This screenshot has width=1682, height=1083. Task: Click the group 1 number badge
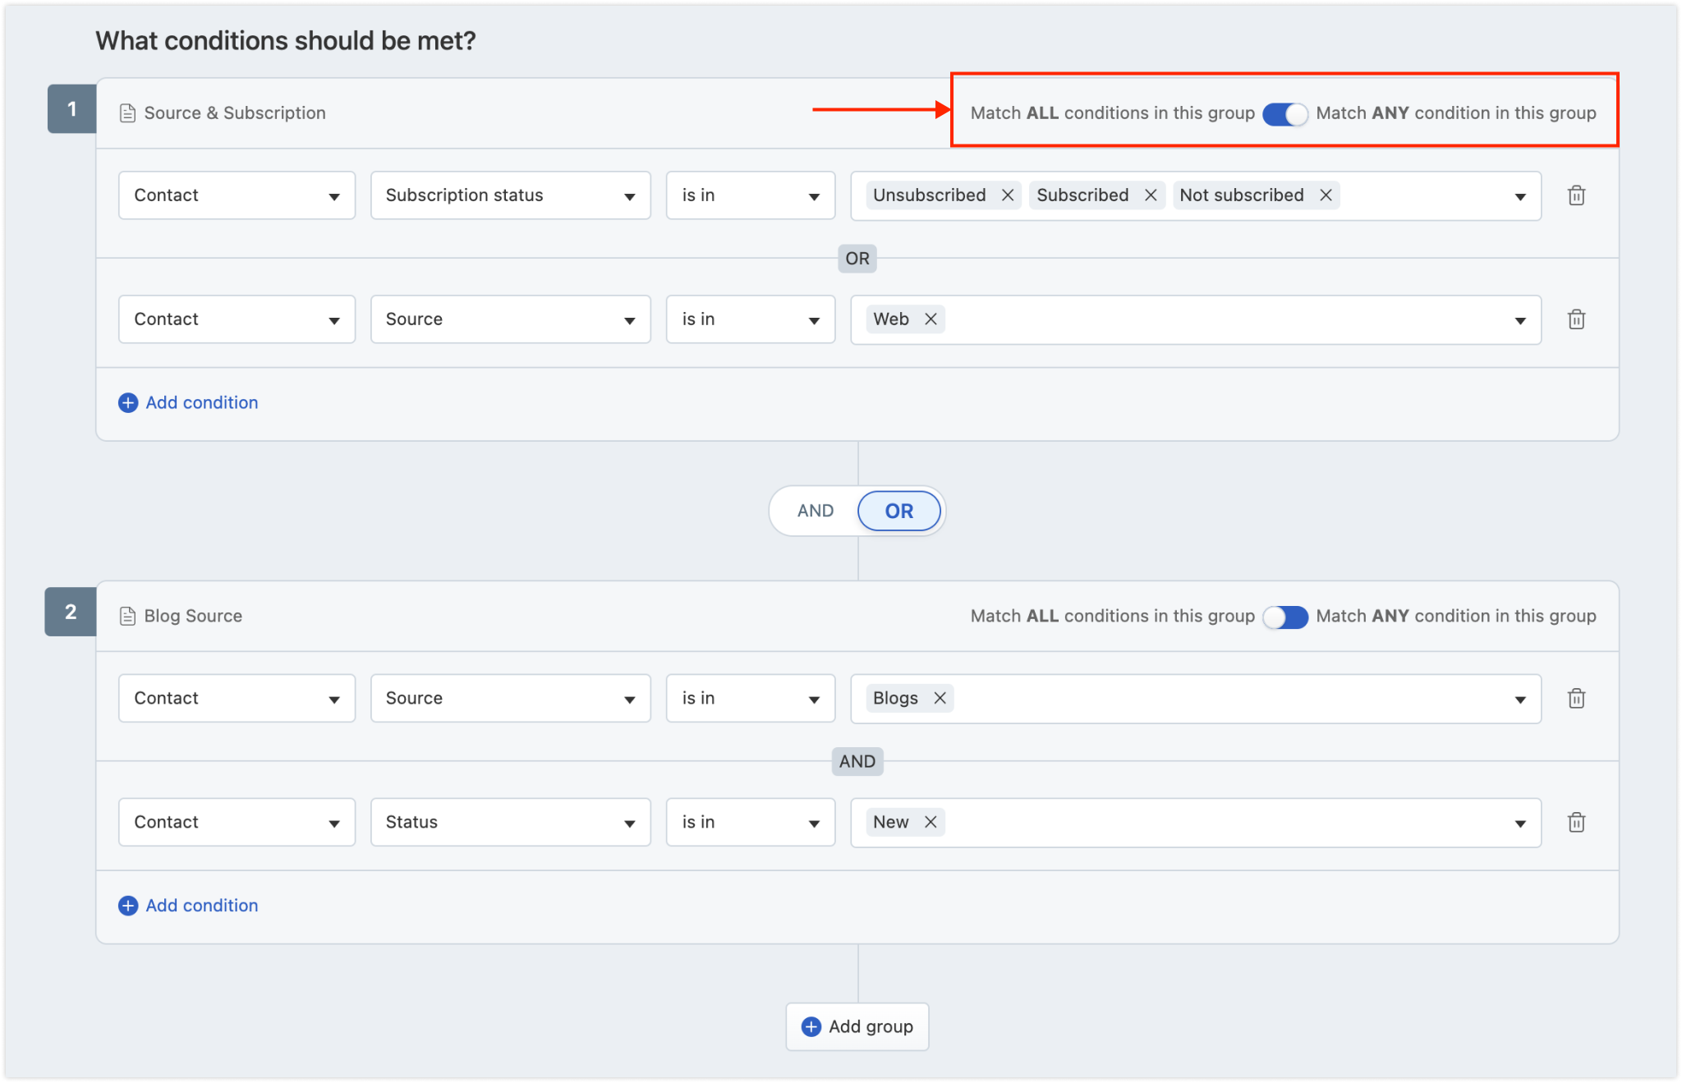[x=72, y=109]
